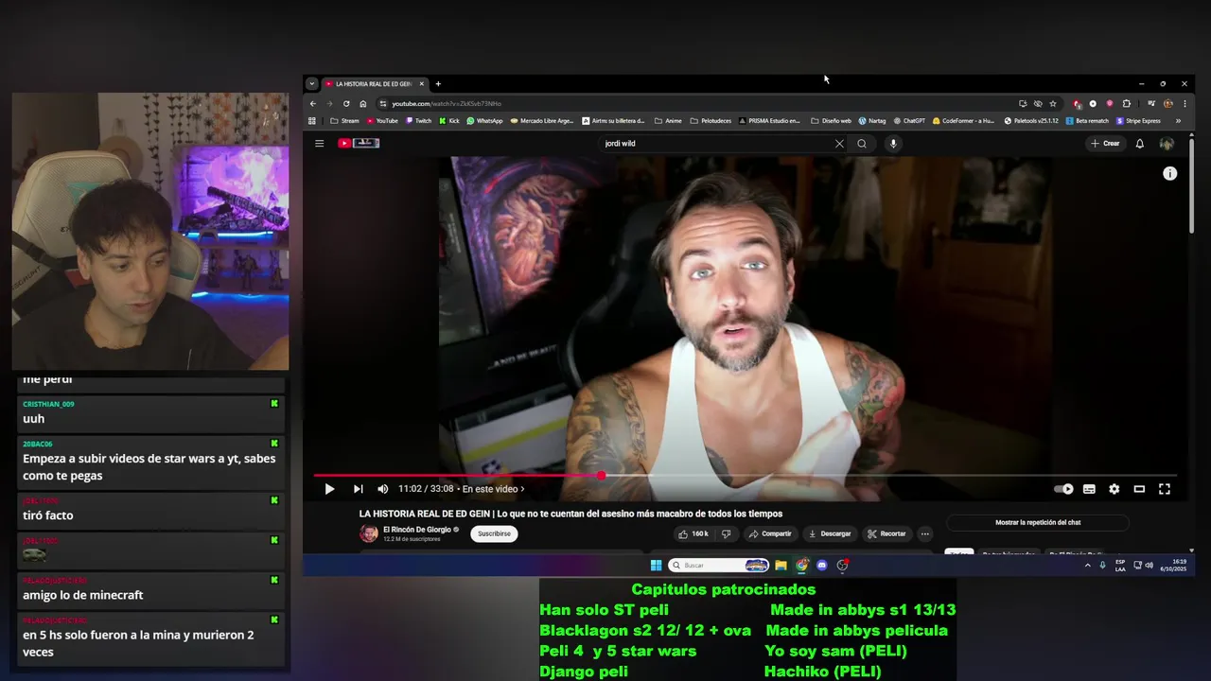Open the YouTube bookmark
Viewport: 1211px width, 681px height.
[383, 121]
